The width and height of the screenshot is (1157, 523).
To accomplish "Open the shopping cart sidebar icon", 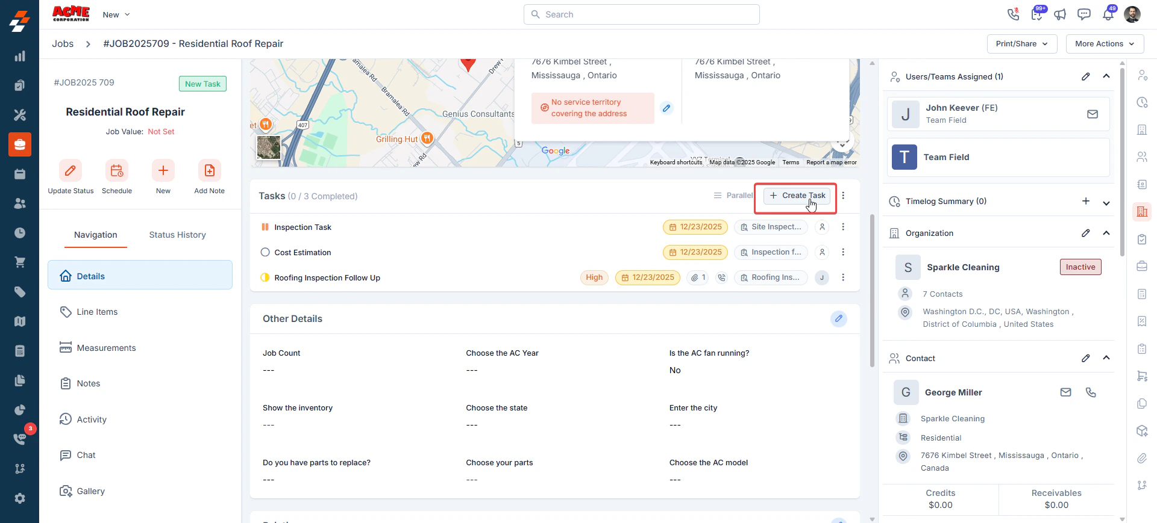I will click(20, 262).
